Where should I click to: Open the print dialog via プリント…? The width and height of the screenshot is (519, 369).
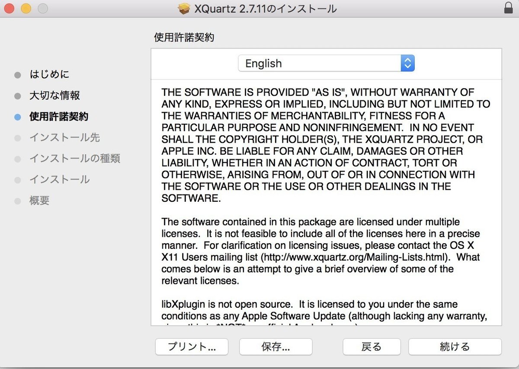[191, 347]
